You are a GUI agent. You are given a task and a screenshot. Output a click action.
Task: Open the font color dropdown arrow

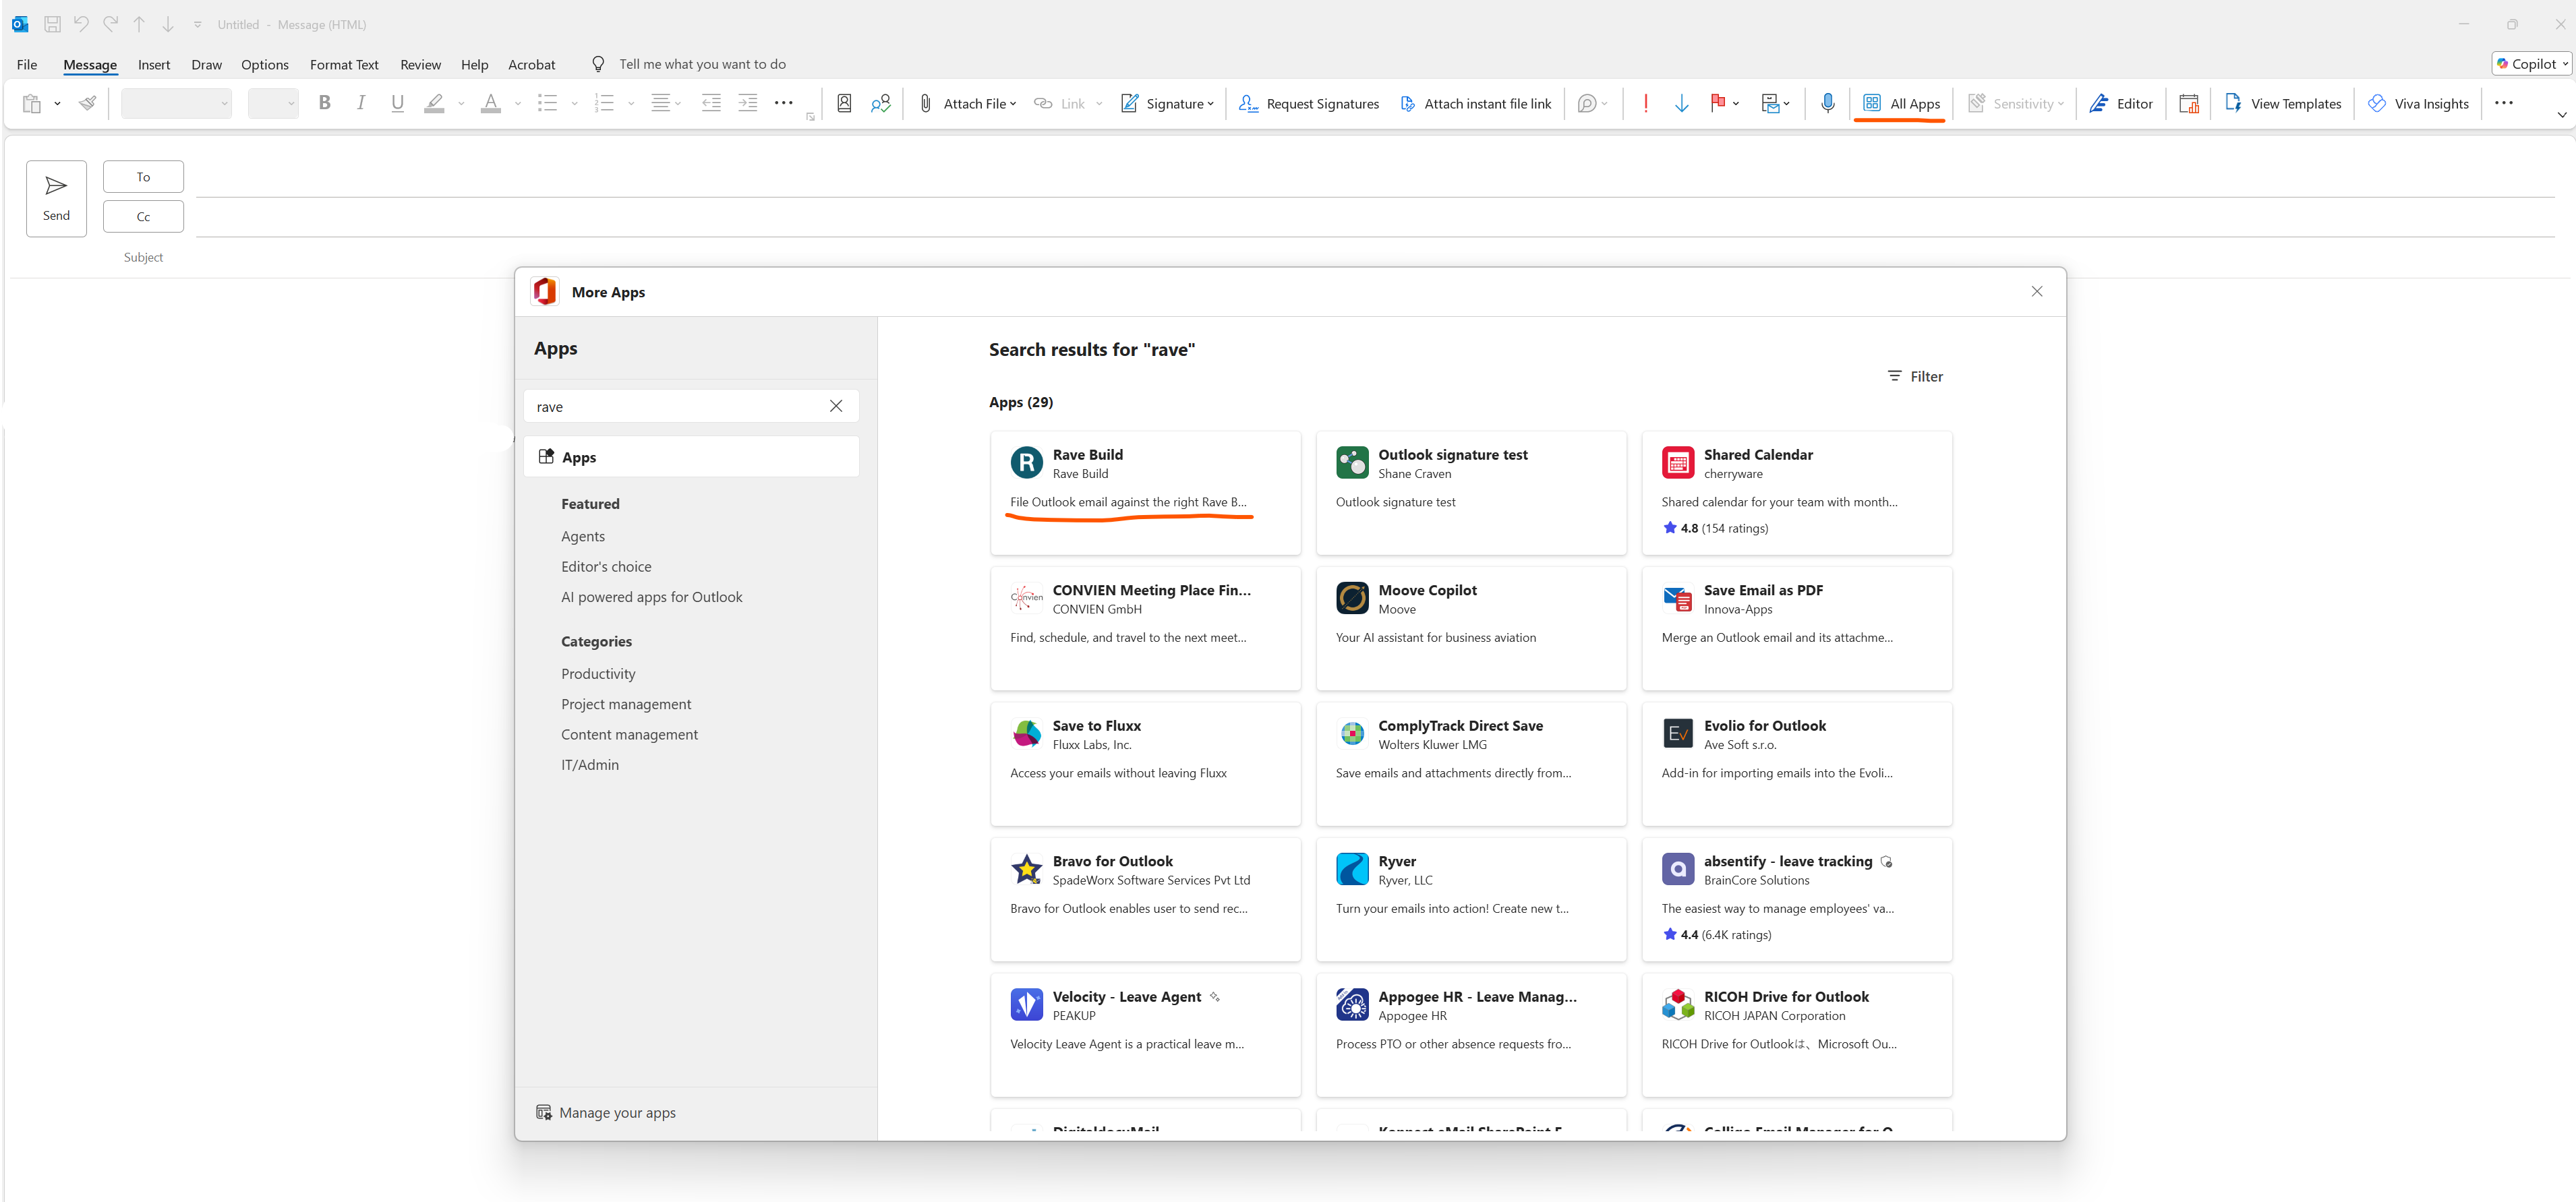point(518,103)
